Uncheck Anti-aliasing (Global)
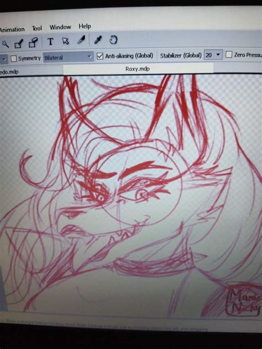 pyautogui.click(x=100, y=56)
